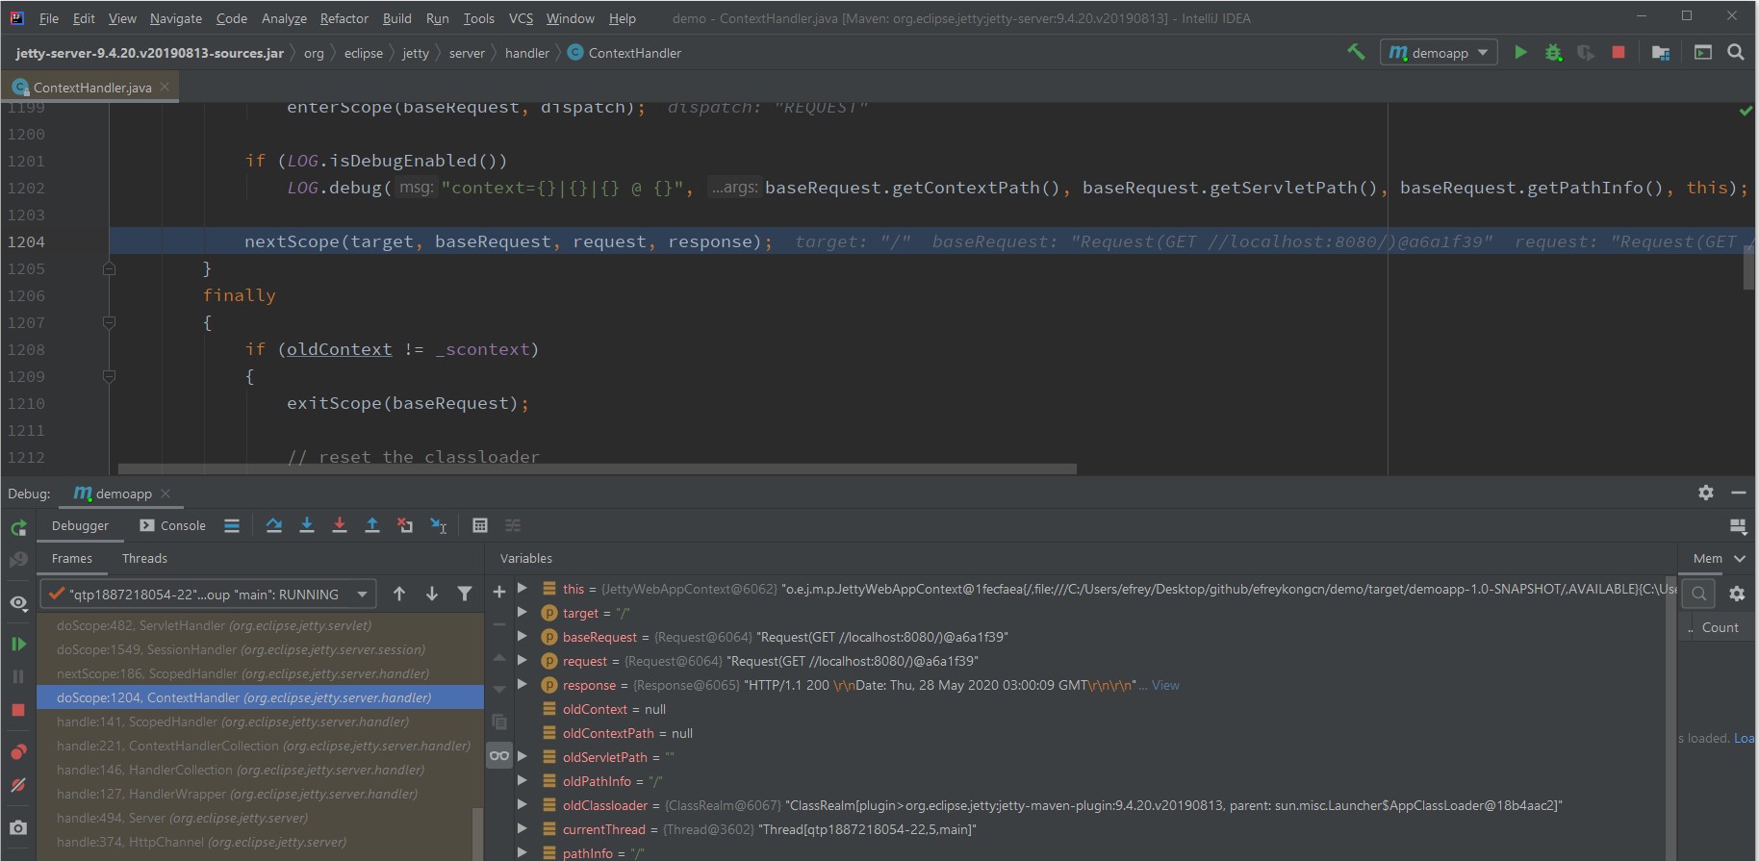Select the next frame with down arrow
Viewport: 1759px width, 861px height.
click(432, 594)
